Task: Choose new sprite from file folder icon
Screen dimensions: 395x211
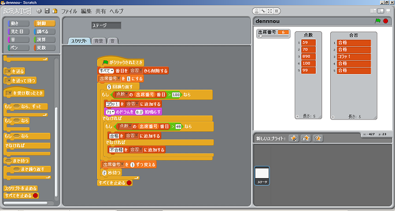Action: pos(306,138)
